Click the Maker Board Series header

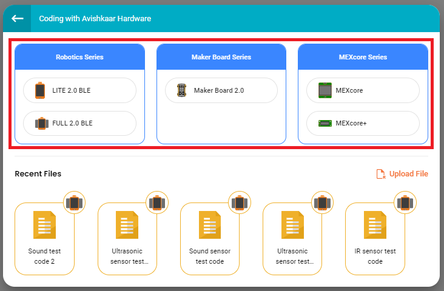pos(221,57)
